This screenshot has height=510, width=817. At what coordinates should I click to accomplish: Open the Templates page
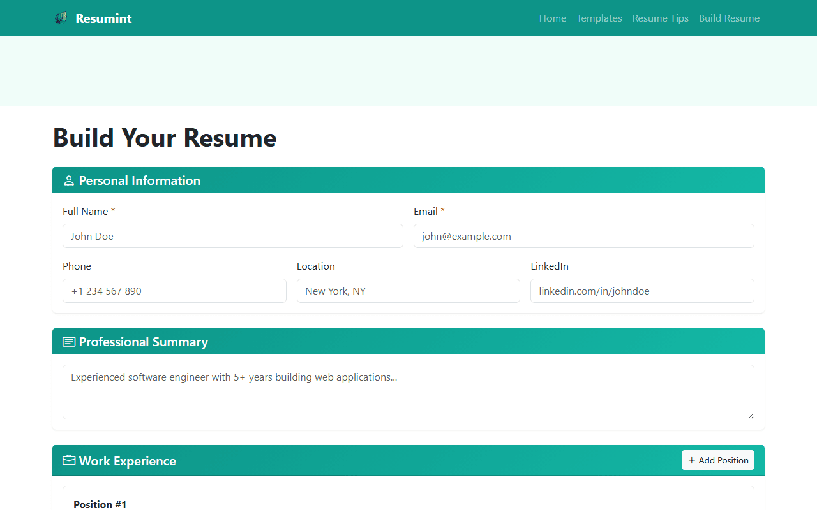click(x=599, y=18)
